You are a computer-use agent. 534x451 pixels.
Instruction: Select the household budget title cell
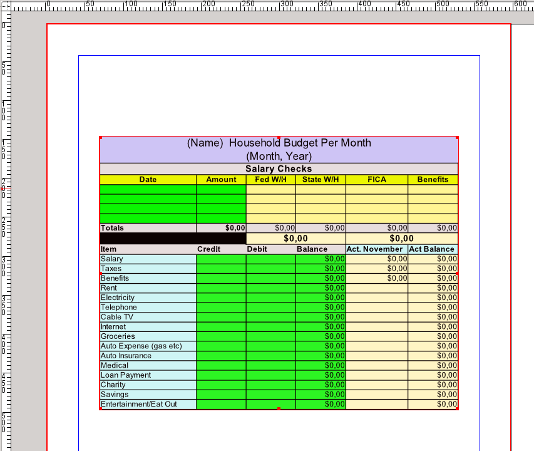(x=279, y=149)
